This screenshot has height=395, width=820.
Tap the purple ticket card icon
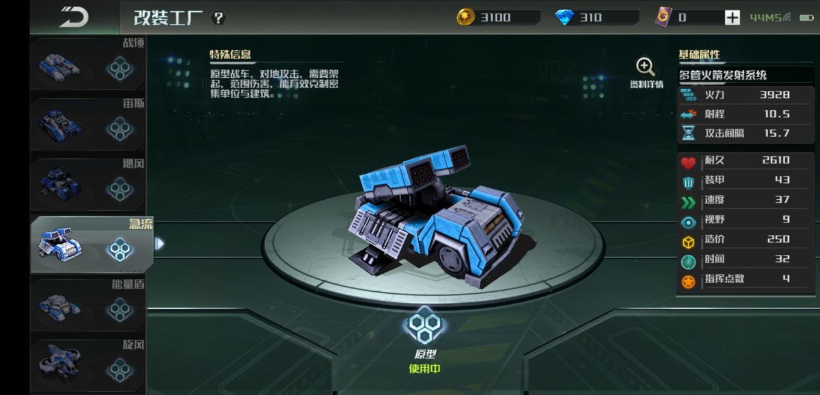[x=663, y=17]
